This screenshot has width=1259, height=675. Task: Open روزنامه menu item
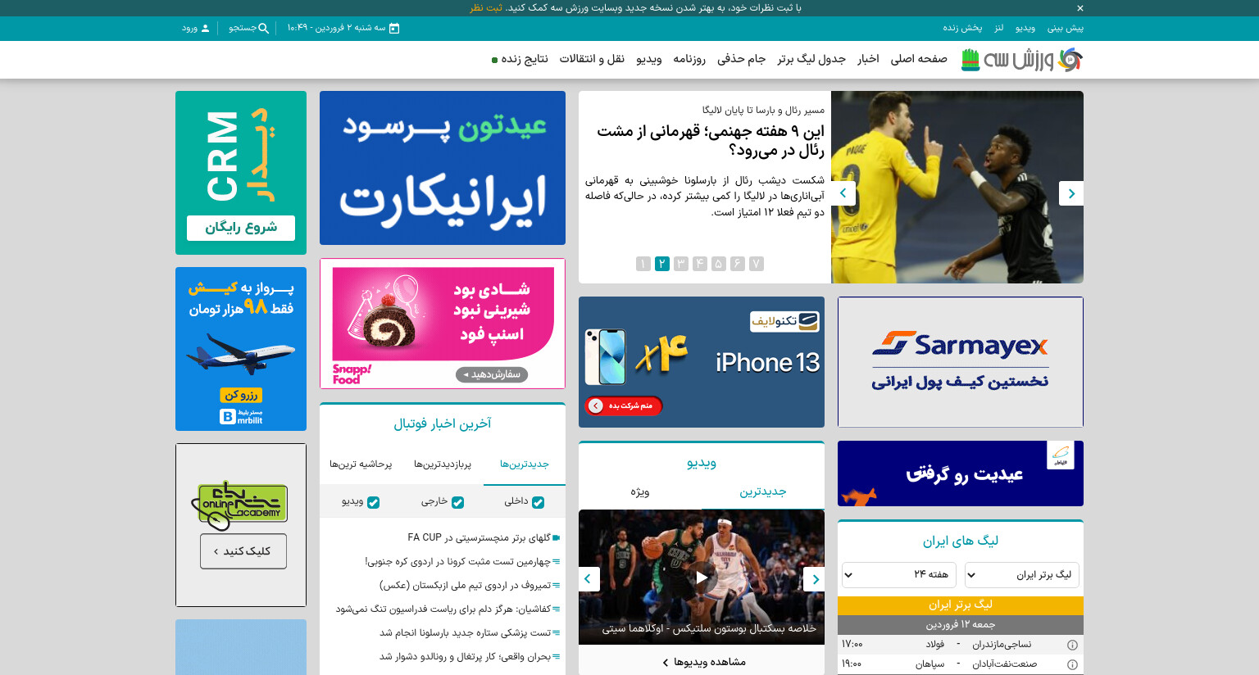point(689,59)
